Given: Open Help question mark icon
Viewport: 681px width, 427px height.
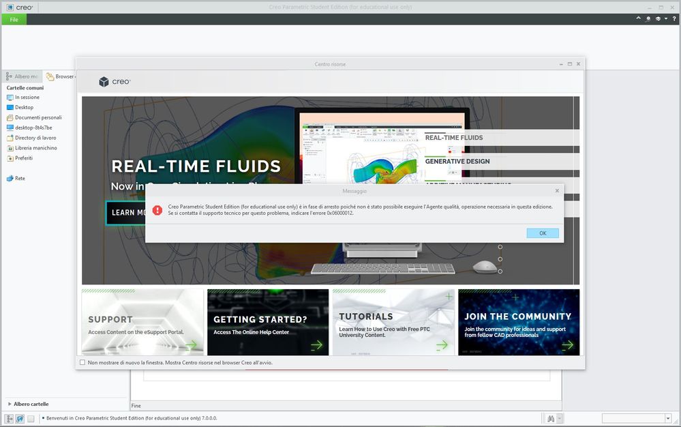Looking at the screenshot, I should point(674,18).
